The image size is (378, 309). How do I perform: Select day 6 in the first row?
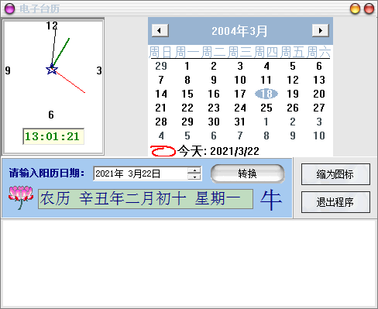pyautogui.click(x=319, y=66)
